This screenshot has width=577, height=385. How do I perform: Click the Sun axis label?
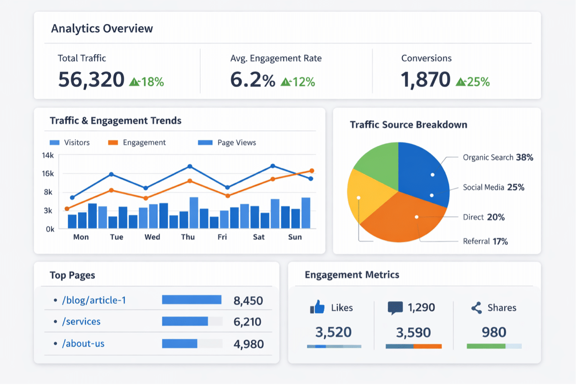[x=295, y=237]
